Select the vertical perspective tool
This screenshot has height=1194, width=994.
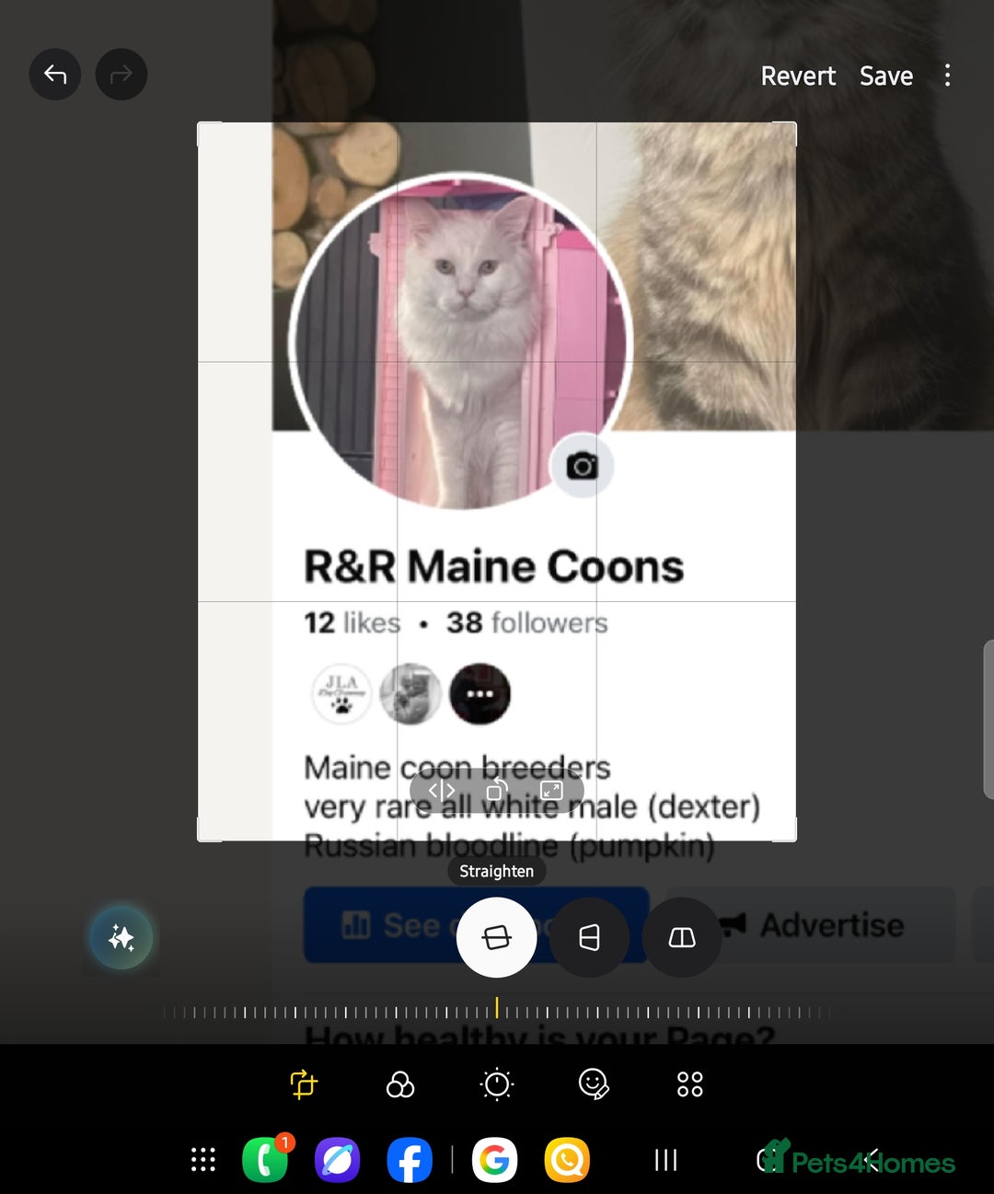coord(589,937)
